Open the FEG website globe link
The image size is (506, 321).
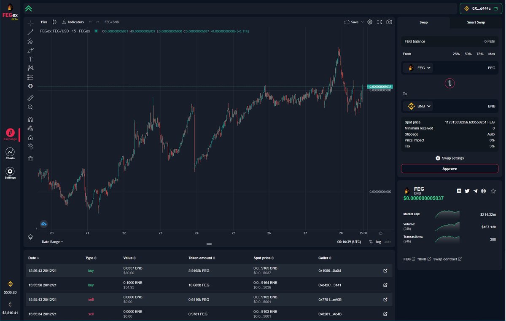[x=483, y=191]
